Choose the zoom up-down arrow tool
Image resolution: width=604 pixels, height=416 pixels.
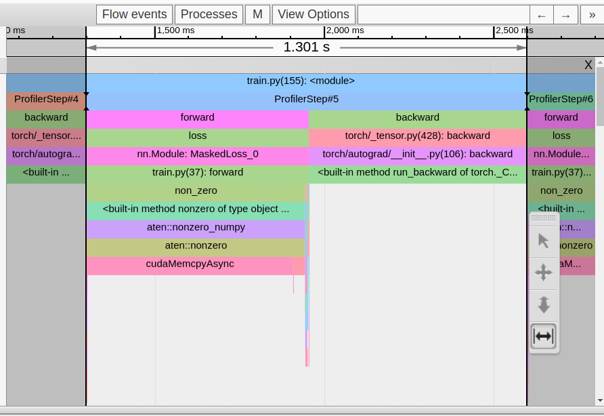click(544, 305)
